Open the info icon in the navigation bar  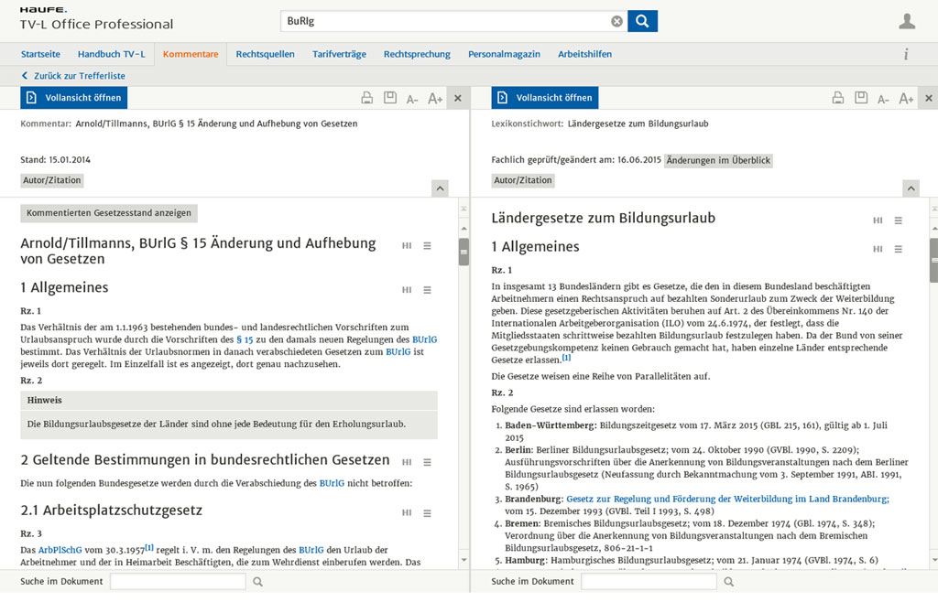tap(906, 54)
